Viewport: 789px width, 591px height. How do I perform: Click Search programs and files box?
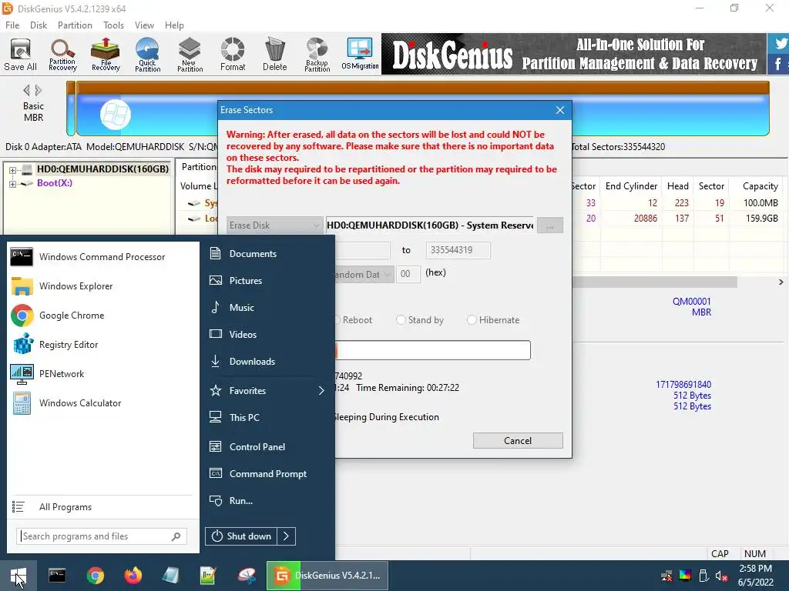[x=101, y=536]
